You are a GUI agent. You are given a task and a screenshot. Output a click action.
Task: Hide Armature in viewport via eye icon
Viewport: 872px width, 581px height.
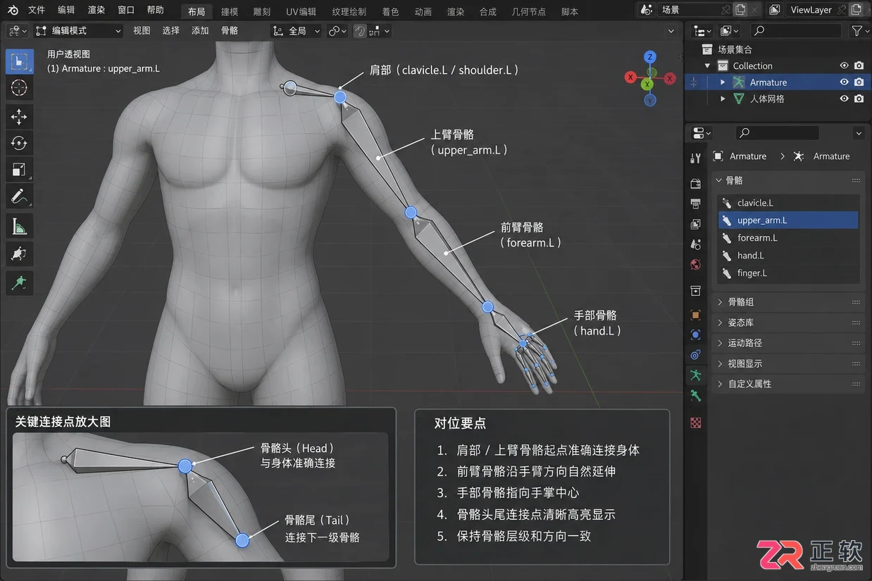tap(844, 82)
